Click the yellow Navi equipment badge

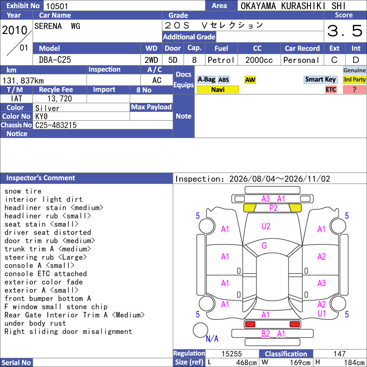click(217, 89)
